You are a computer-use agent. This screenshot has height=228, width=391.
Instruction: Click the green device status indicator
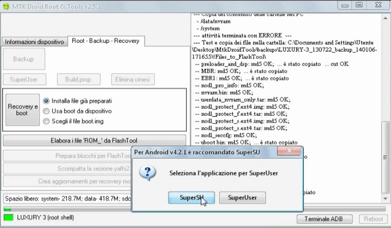(x=9, y=217)
